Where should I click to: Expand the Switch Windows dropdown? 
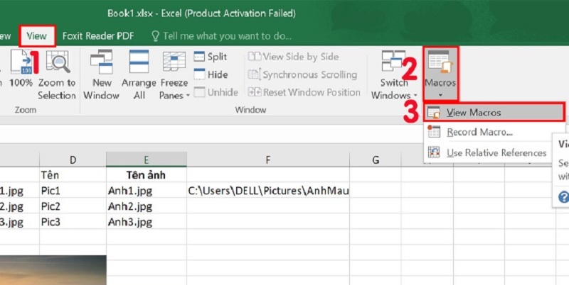coord(394,95)
